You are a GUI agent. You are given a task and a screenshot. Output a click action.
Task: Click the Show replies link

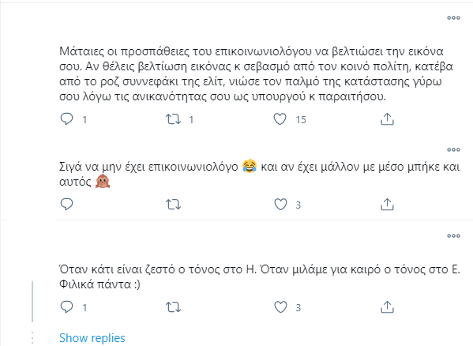pos(92,338)
